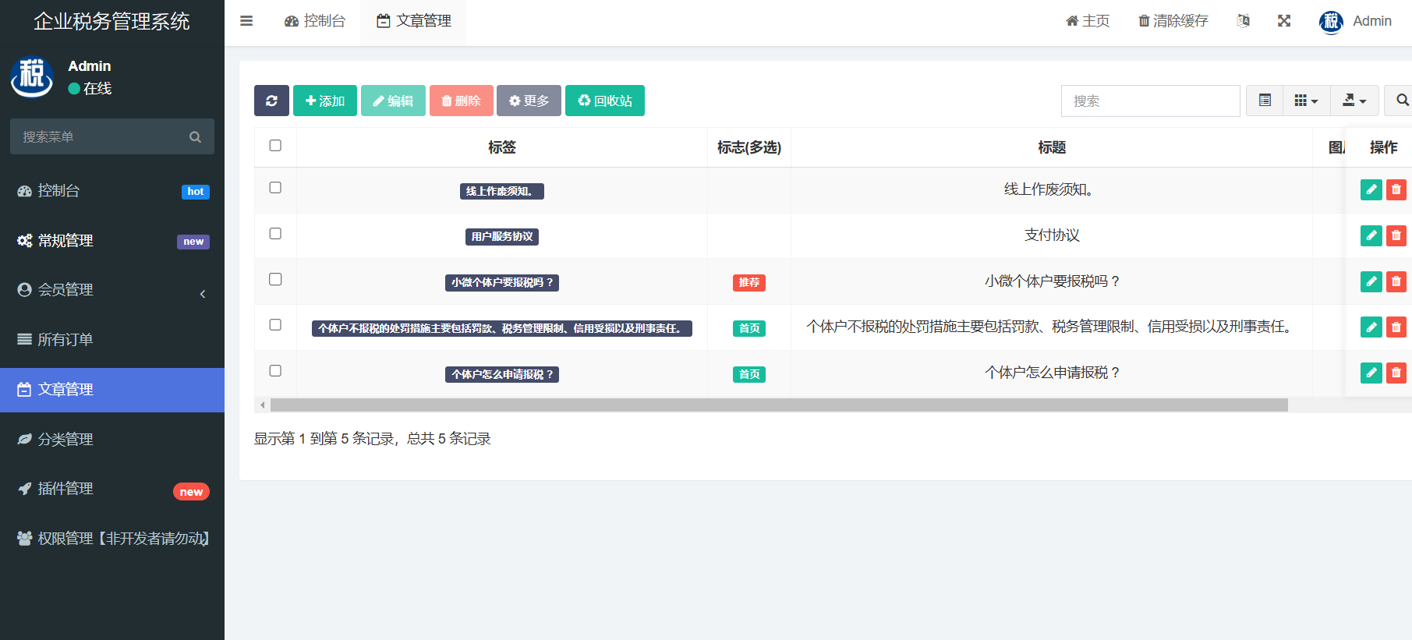This screenshot has width=1412, height=640.
Task: Open 分类管理 in the sidebar
Action: click(112, 440)
